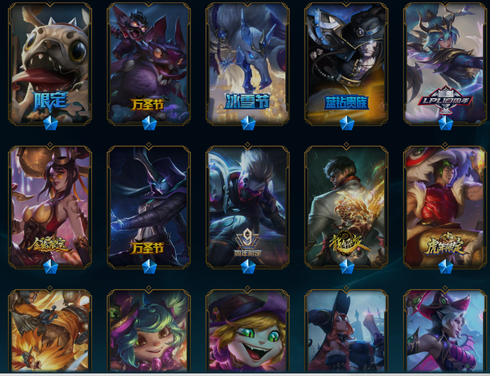Image resolution: width=490 pixels, height=376 pixels.
Task: Open the purple bat rider 万圣节 skin card
Action: click(x=149, y=64)
